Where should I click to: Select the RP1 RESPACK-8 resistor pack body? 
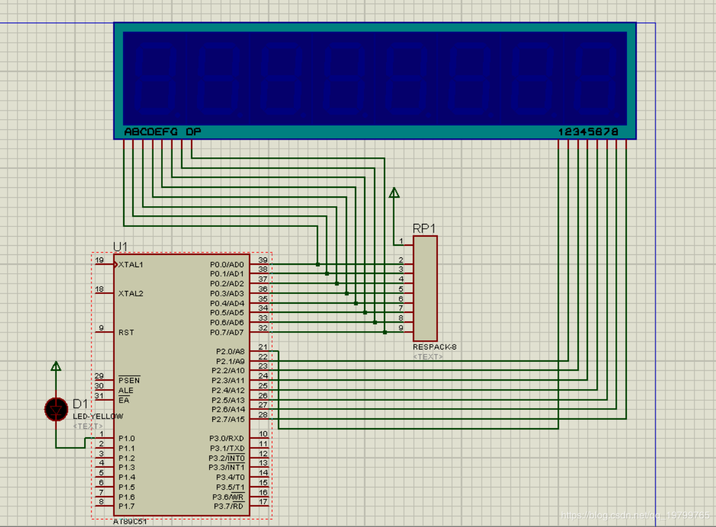[425, 288]
